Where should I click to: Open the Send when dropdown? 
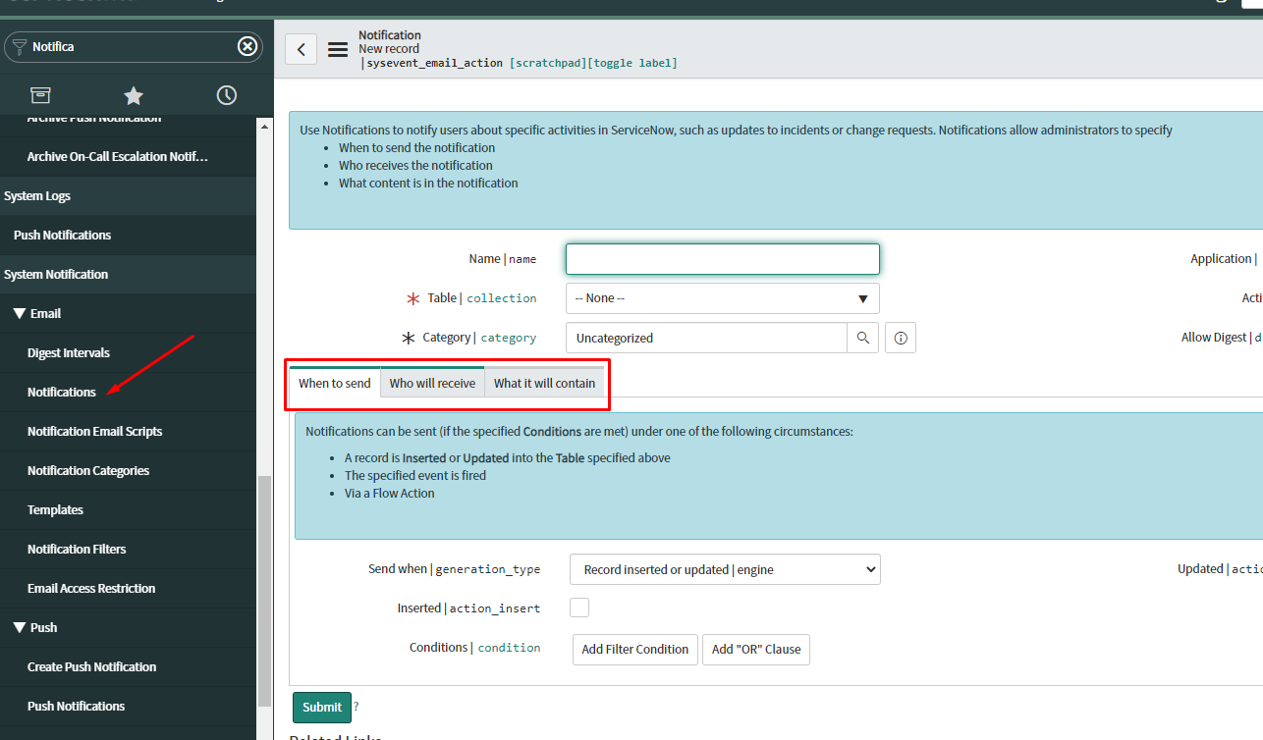click(724, 569)
